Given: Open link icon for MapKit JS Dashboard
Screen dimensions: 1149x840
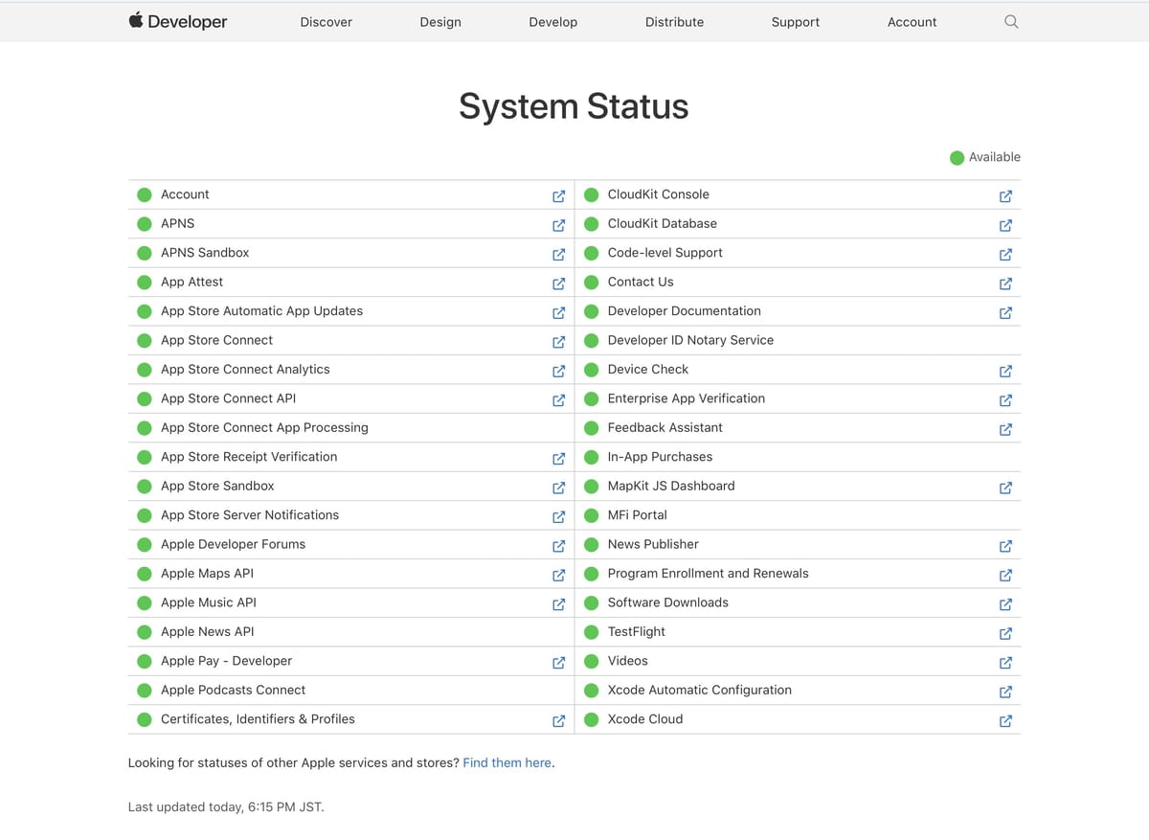Looking at the screenshot, I should tap(1005, 488).
